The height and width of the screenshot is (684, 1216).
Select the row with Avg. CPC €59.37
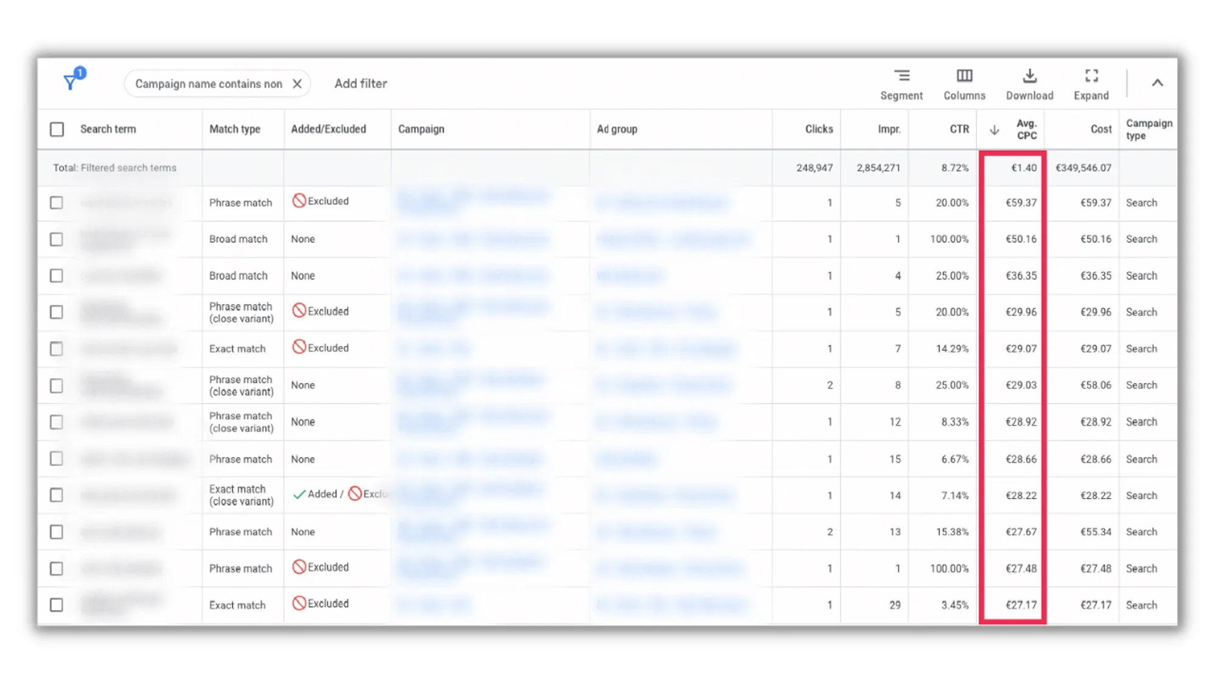57,202
